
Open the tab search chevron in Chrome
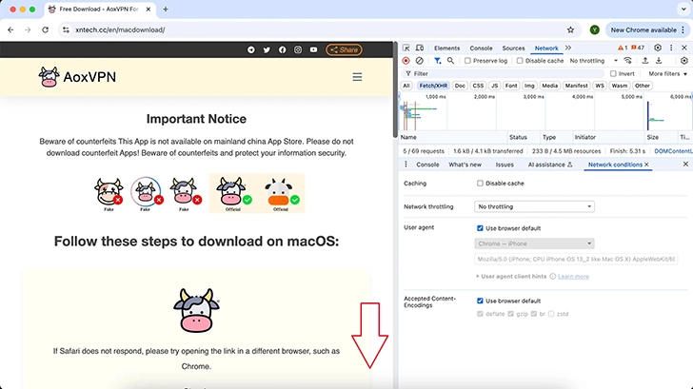coord(683,9)
